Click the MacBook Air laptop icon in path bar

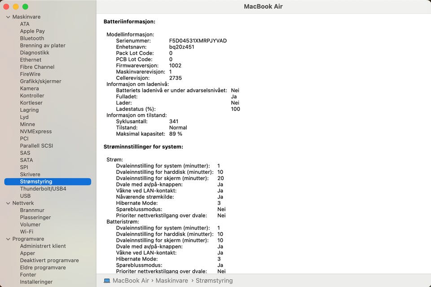[x=107, y=281]
